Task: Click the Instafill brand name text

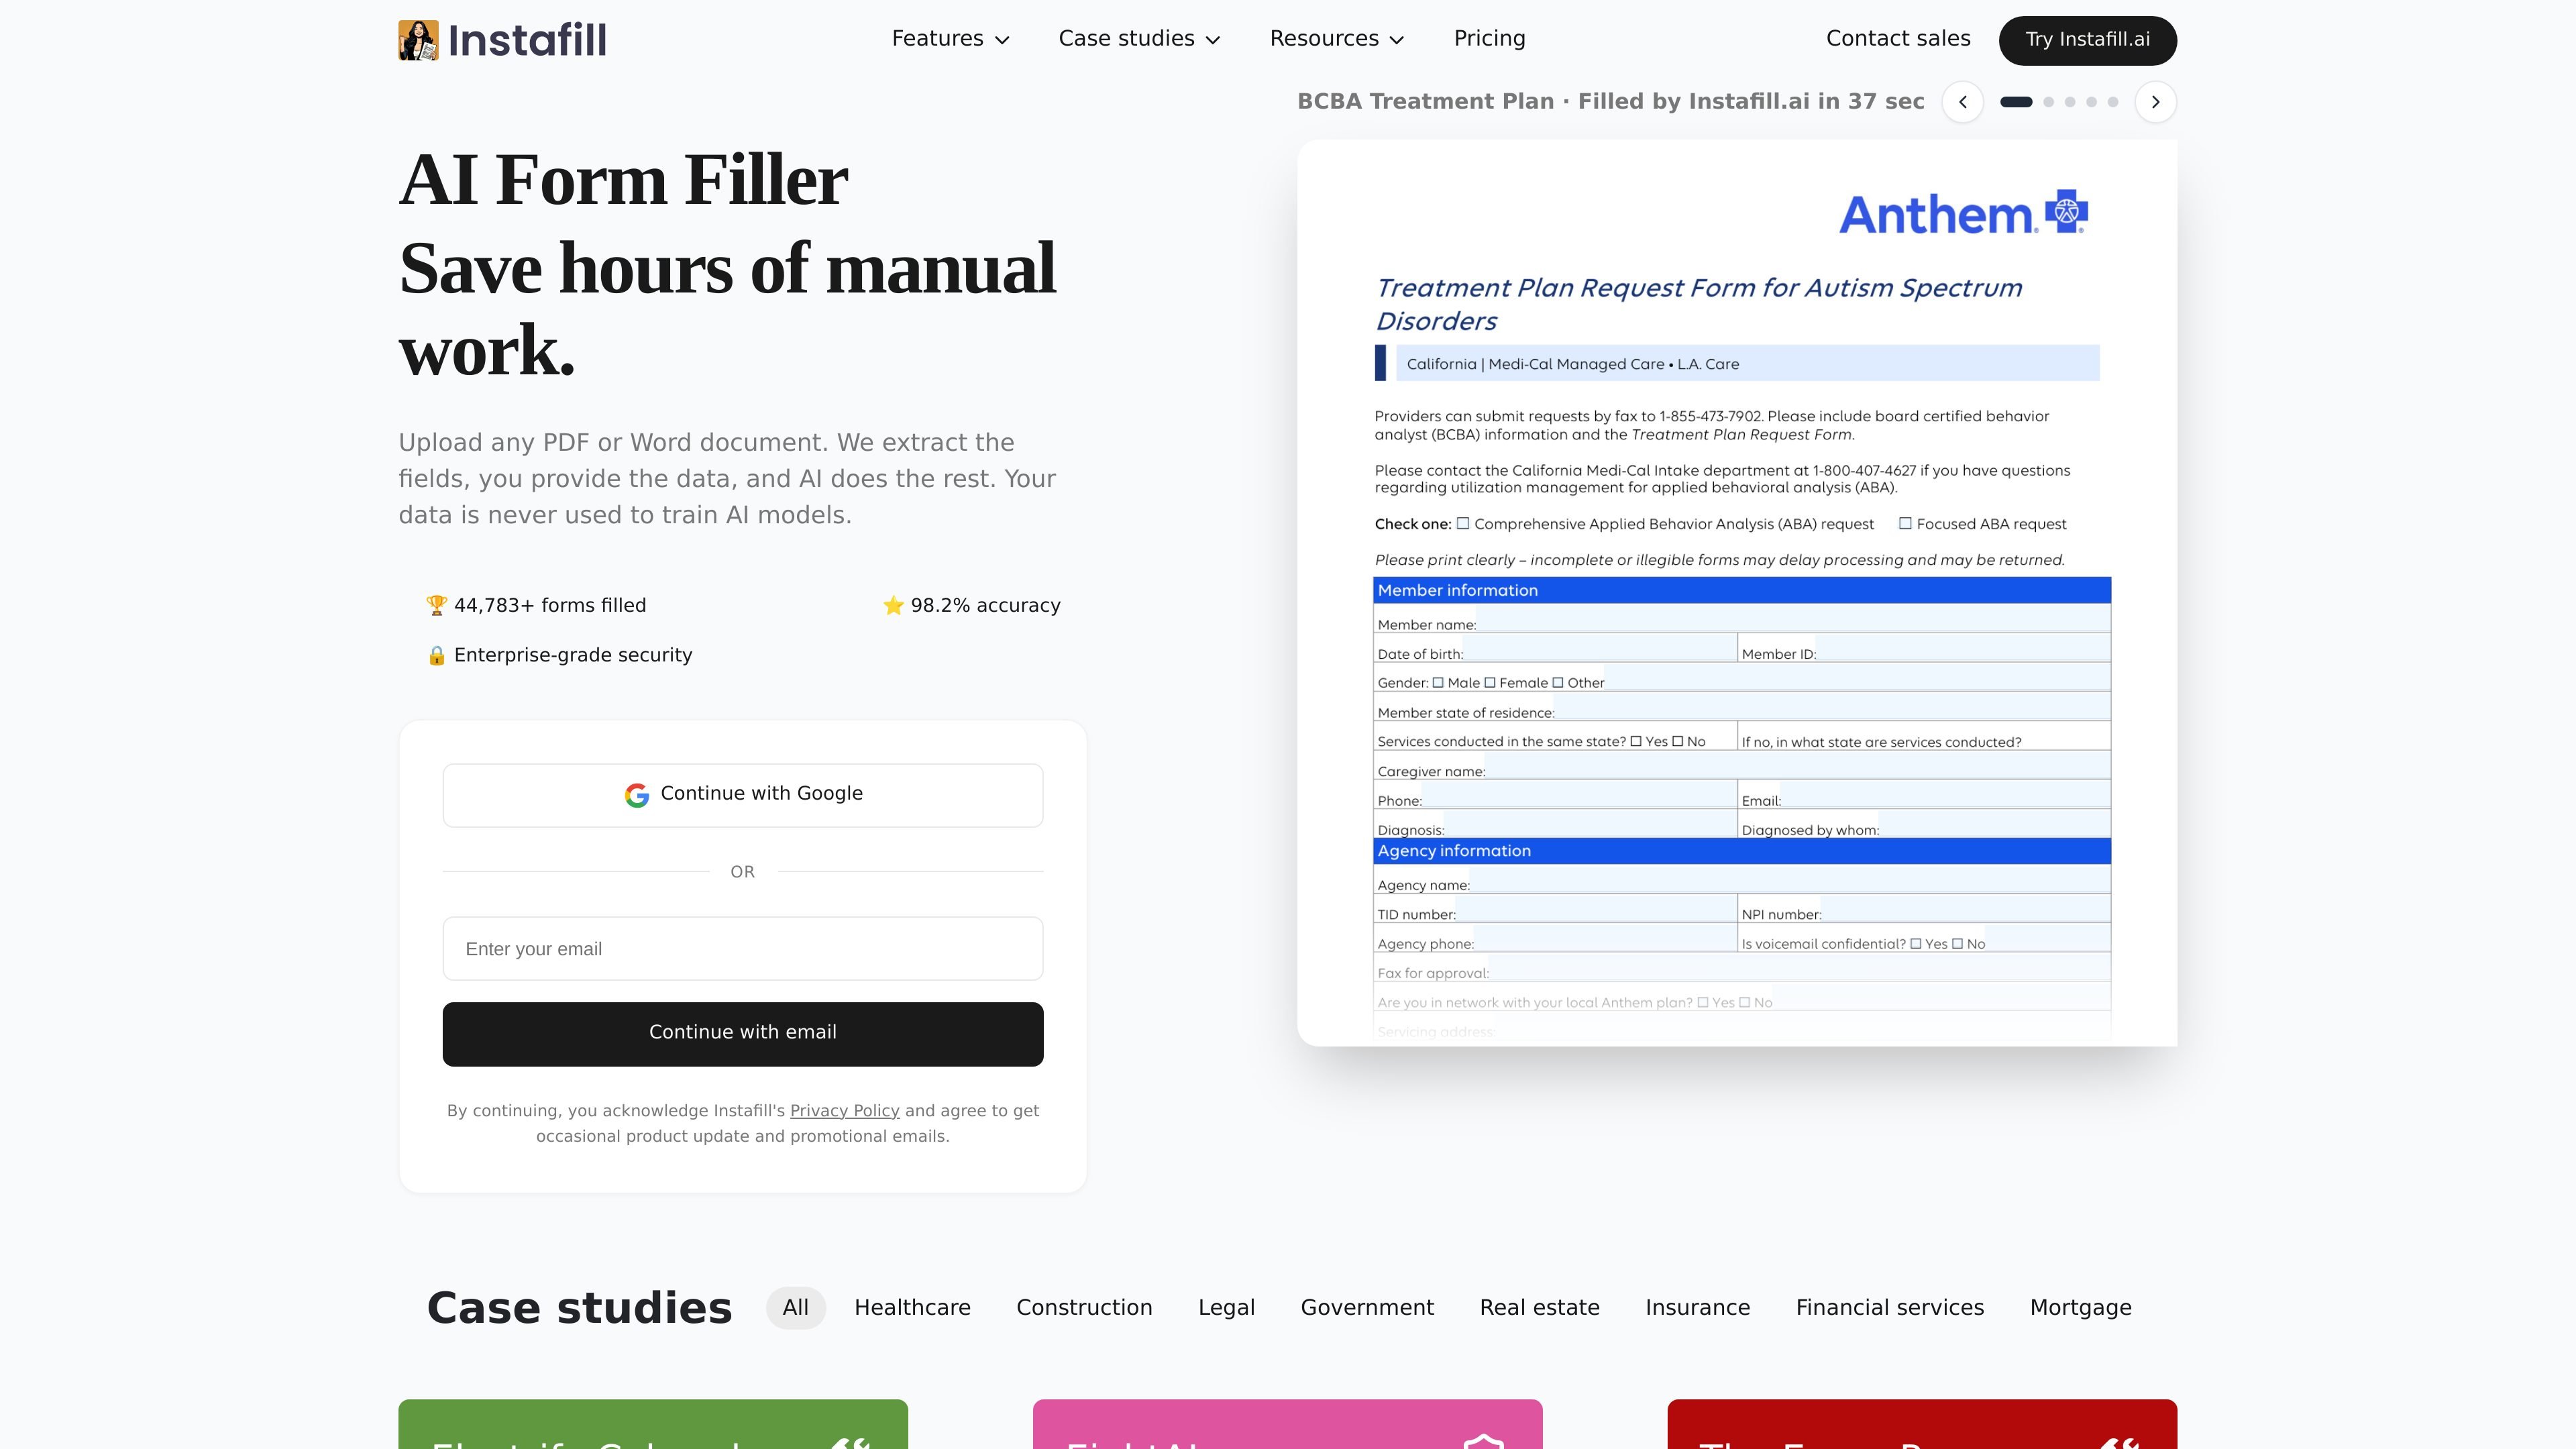Action: tap(527, 40)
